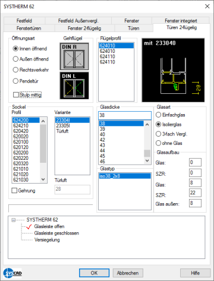Collapse the SYSTHERM 62 tree node
The image size is (214, 281).
tap(13, 220)
